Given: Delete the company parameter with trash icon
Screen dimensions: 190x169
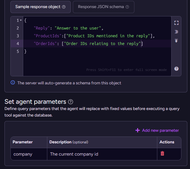Looking at the screenshot, I should (x=162, y=154).
